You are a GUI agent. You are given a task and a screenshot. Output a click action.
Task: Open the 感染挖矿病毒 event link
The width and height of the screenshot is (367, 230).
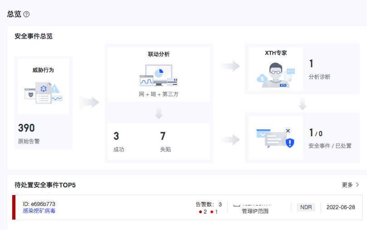click(39, 211)
